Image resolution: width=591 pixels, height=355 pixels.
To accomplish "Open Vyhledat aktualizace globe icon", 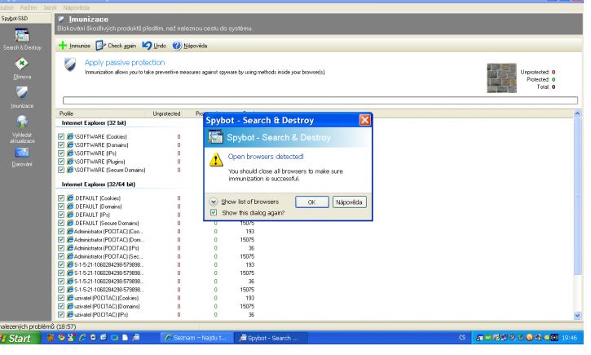I will [22, 122].
